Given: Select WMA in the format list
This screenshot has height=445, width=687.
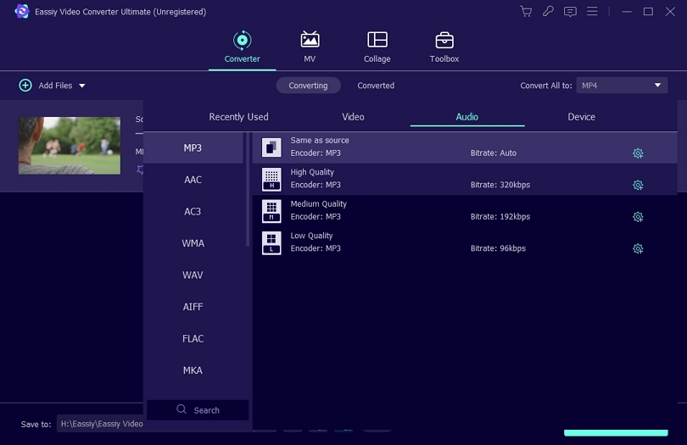Looking at the screenshot, I should (x=193, y=243).
